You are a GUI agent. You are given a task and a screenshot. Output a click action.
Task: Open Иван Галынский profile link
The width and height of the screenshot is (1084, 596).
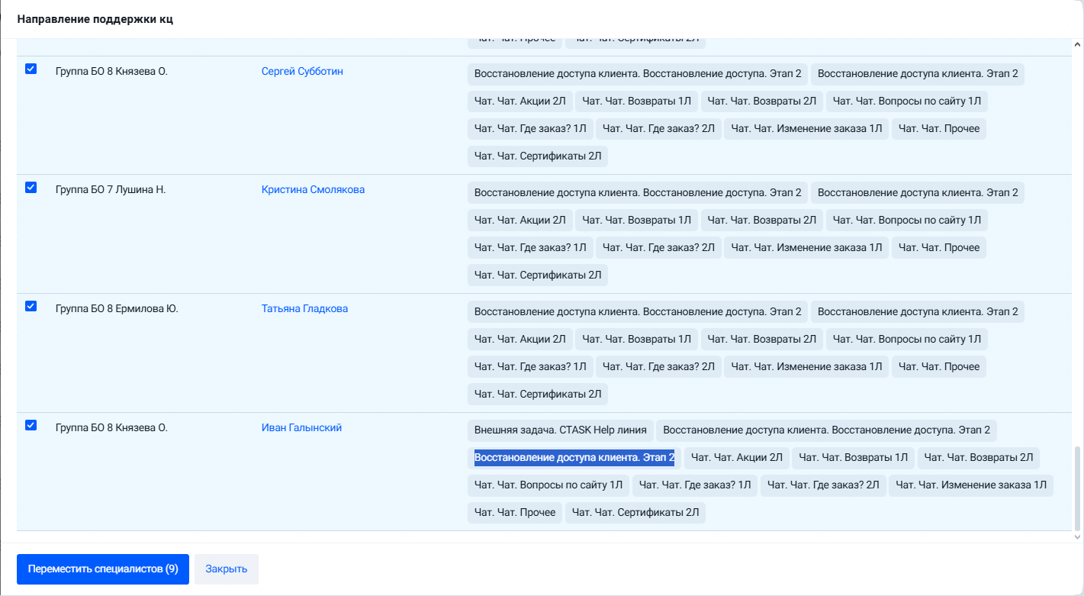(301, 427)
